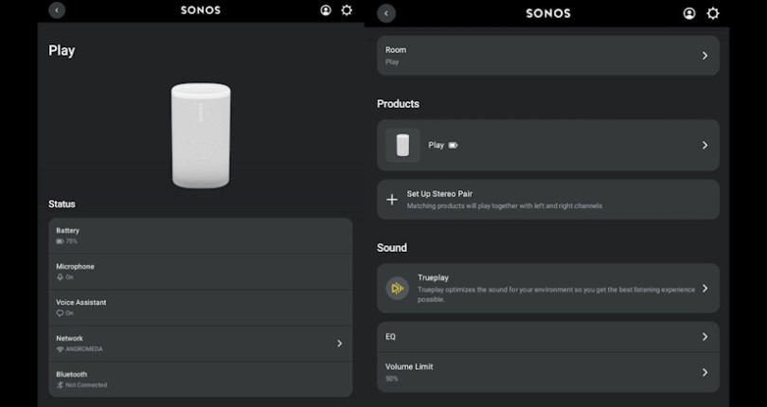
Task: Click the Bluetooth icon beside Not Connected
Action: point(60,385)
